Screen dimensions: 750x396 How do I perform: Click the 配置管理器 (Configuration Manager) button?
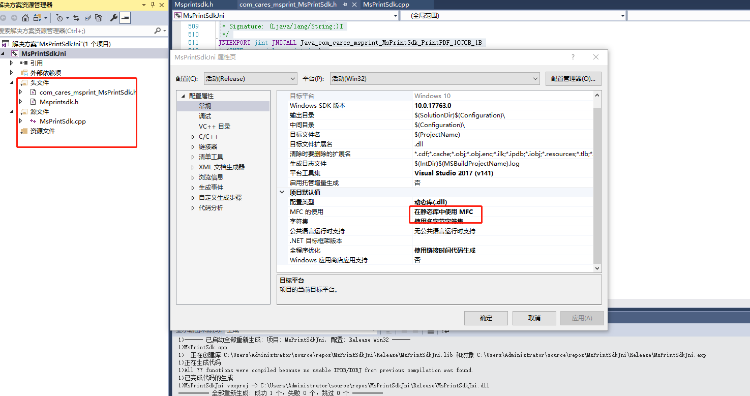[573, 79]
